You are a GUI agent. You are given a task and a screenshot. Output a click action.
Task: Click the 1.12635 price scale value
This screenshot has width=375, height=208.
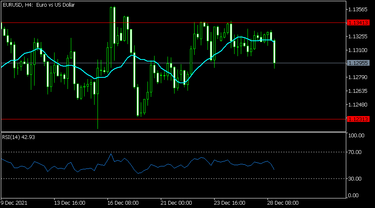(x=358, y=91)
